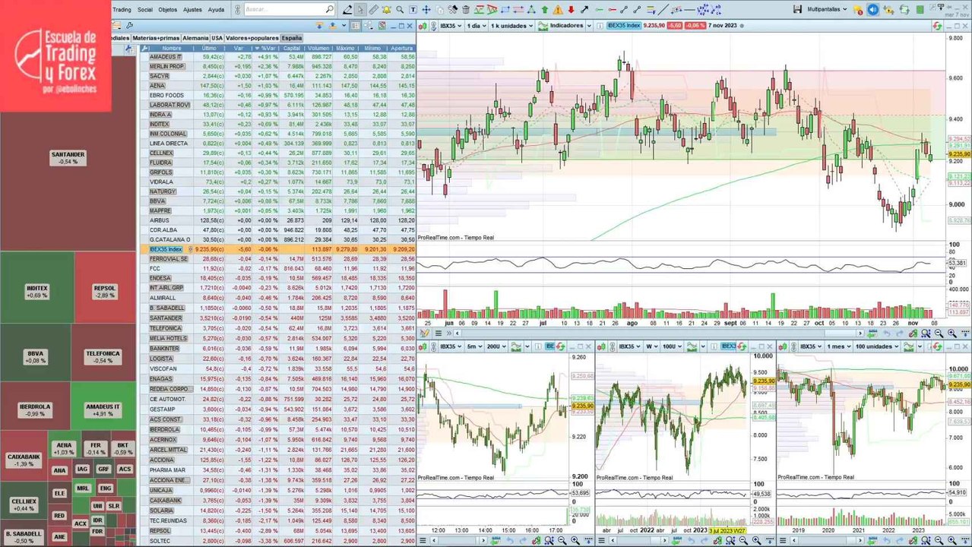This screenshot has width=972, height=547.
Task: Click zoom-out magnifier on weekly chart toolbar
Action: [743, 540]
